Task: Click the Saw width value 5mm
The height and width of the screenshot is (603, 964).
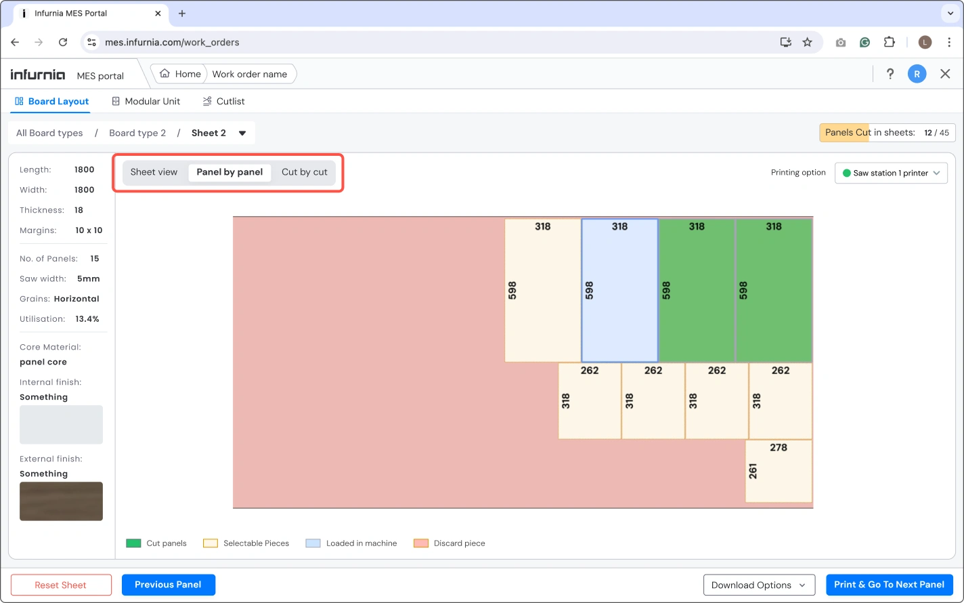Action: (89, 278)
